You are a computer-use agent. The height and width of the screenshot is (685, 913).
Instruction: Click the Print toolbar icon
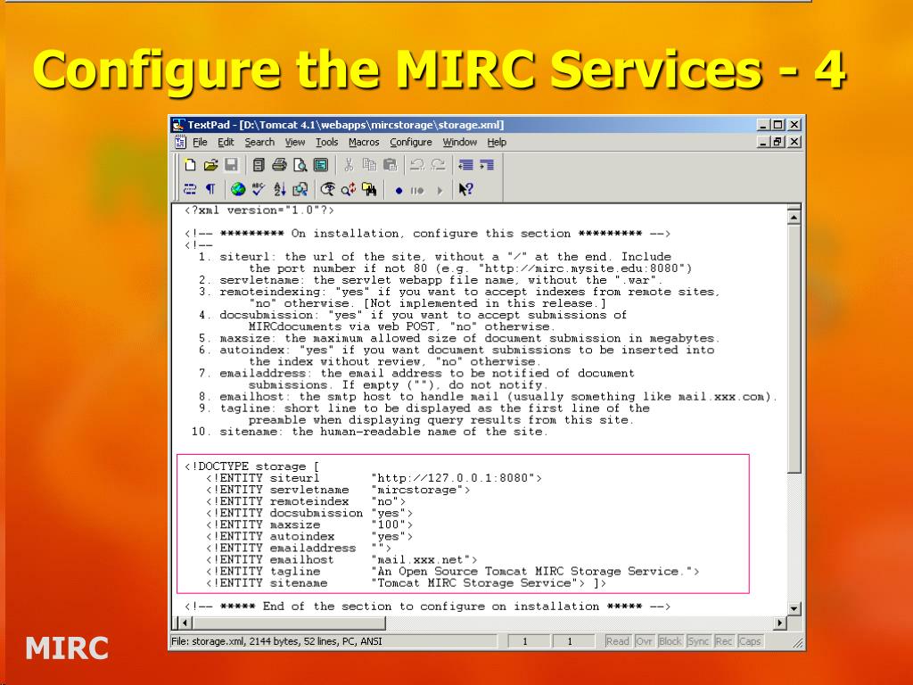279,165
